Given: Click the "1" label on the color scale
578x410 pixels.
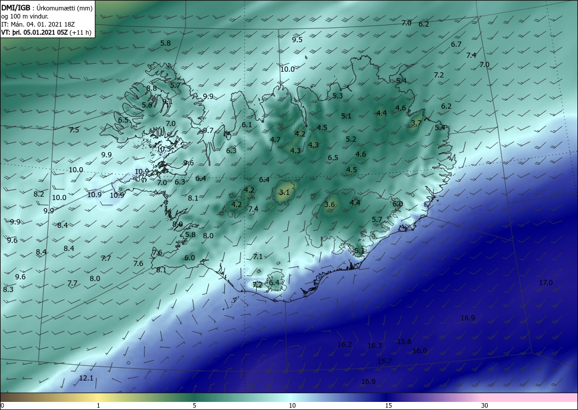Looking at the screenshot, I should [x=98, y=405].
